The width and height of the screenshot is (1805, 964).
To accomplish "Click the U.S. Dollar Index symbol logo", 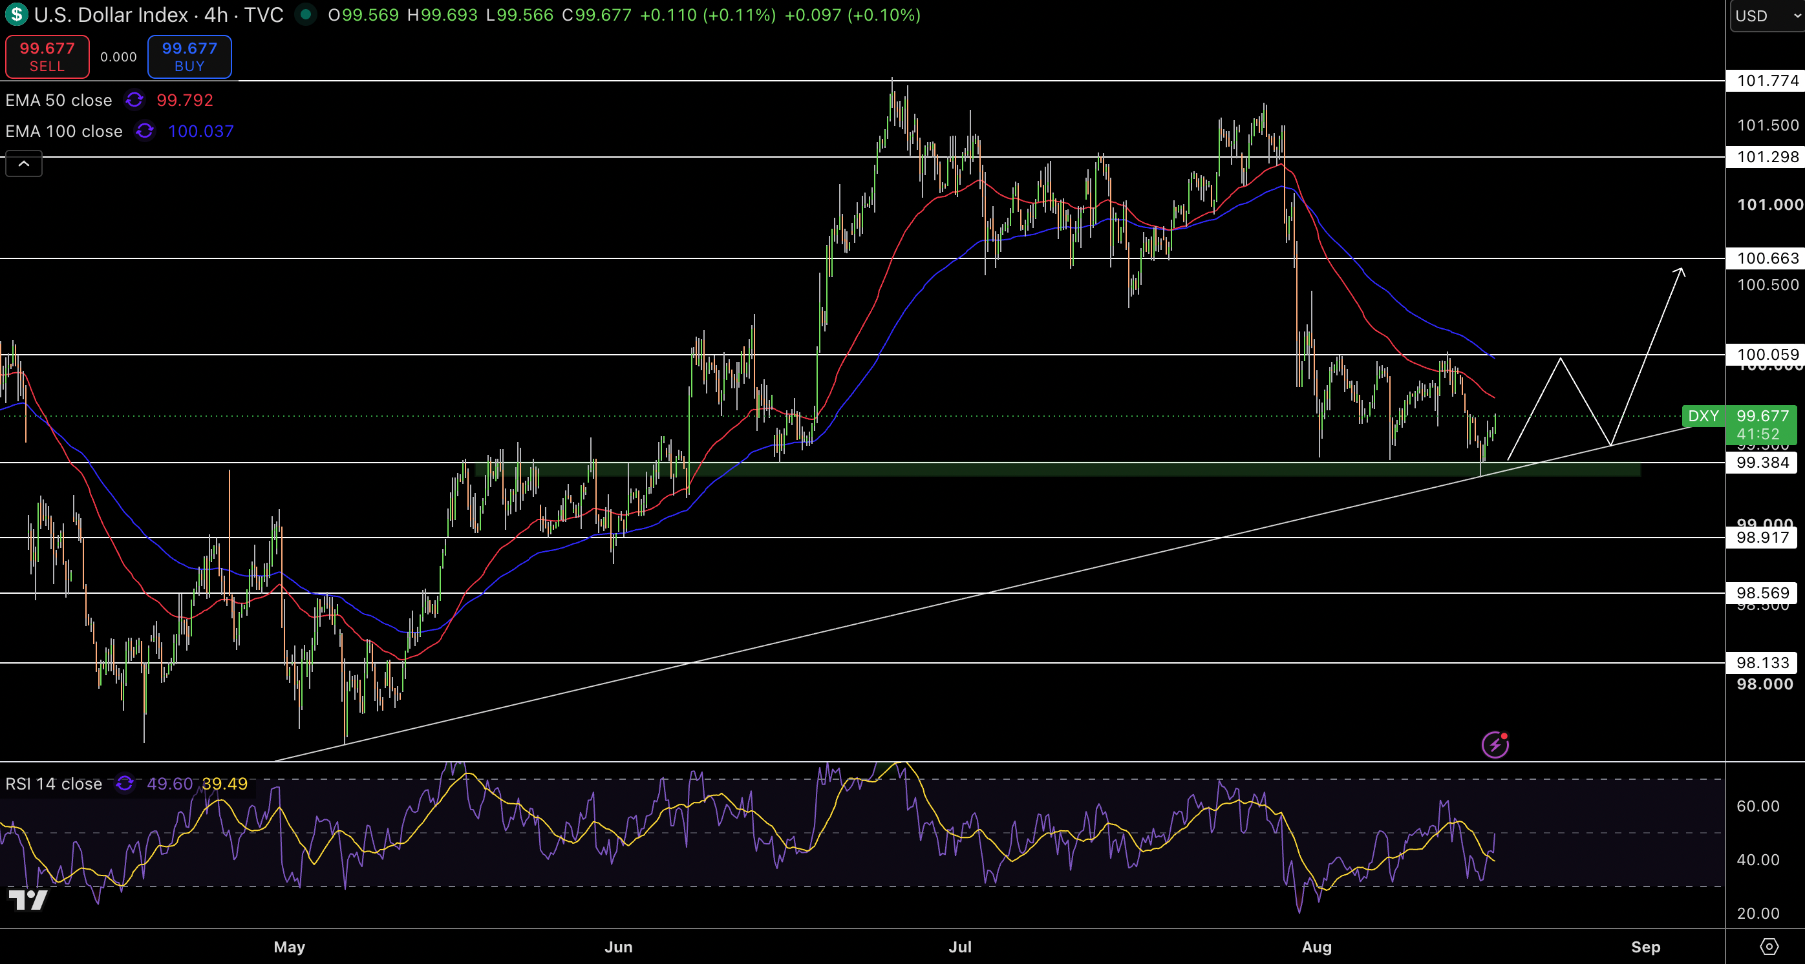I will pyautogui.click(x=16, y=15).
